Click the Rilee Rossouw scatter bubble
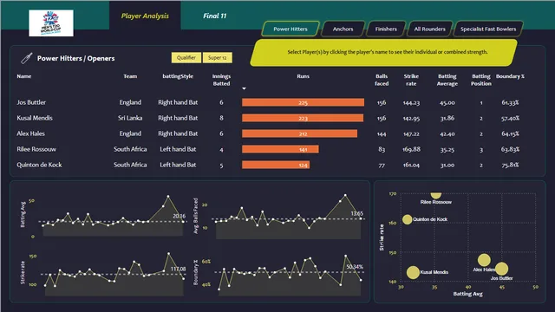The height and width of the screenshot is (312, 555). 435,195
